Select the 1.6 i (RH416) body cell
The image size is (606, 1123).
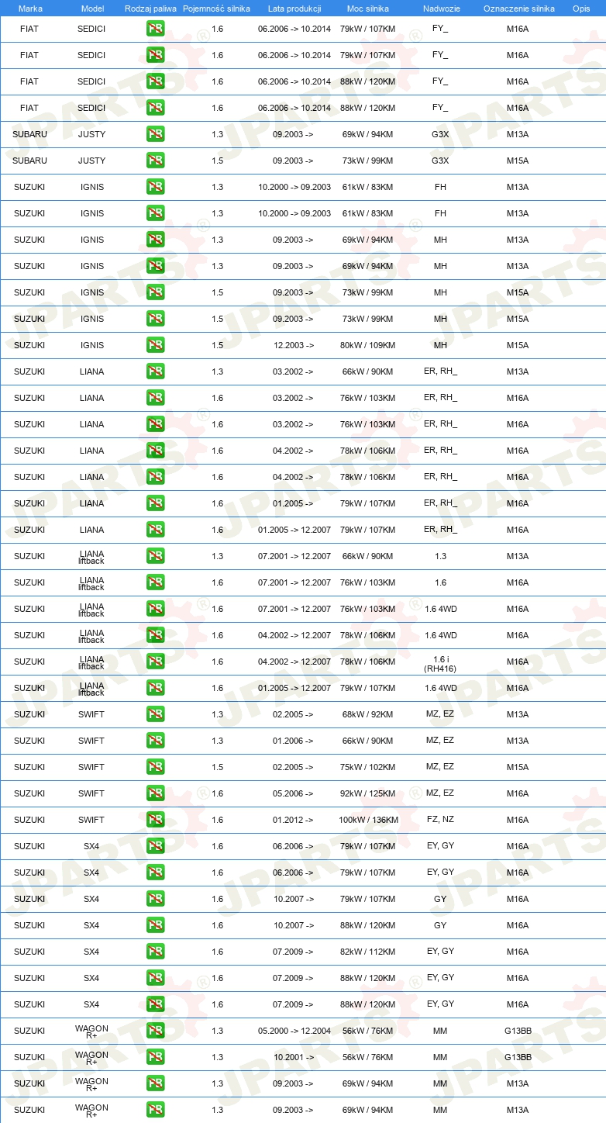(x=440, y=662)
